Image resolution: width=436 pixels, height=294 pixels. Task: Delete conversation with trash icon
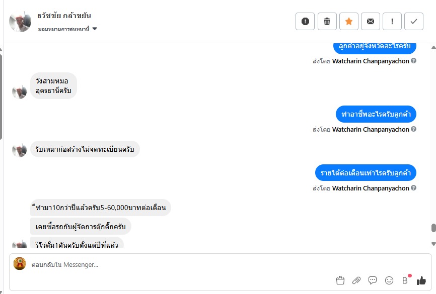tap(327, 21)
